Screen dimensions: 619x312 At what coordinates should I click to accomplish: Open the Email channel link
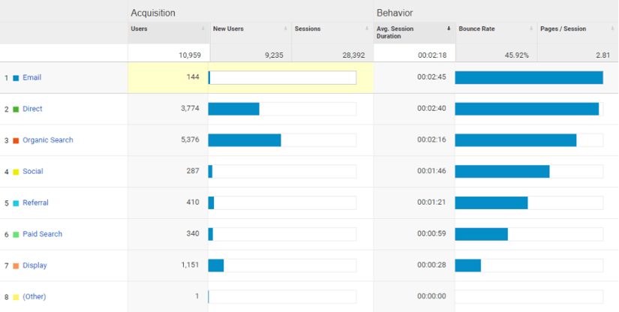(x=32, y=77)
